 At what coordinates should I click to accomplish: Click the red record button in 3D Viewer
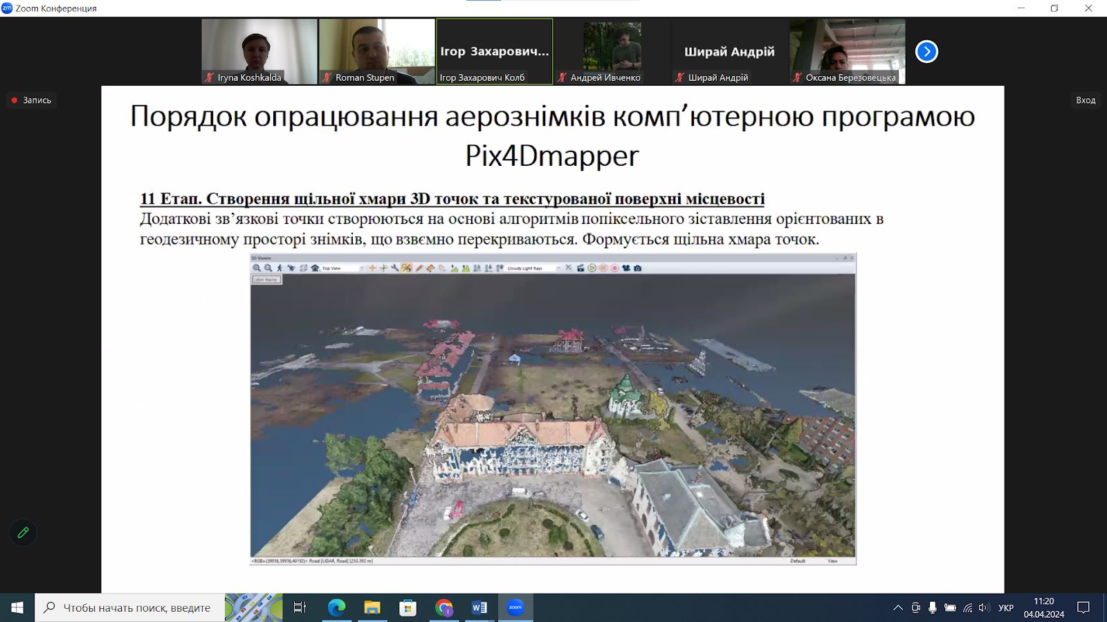tap(614, 268)
